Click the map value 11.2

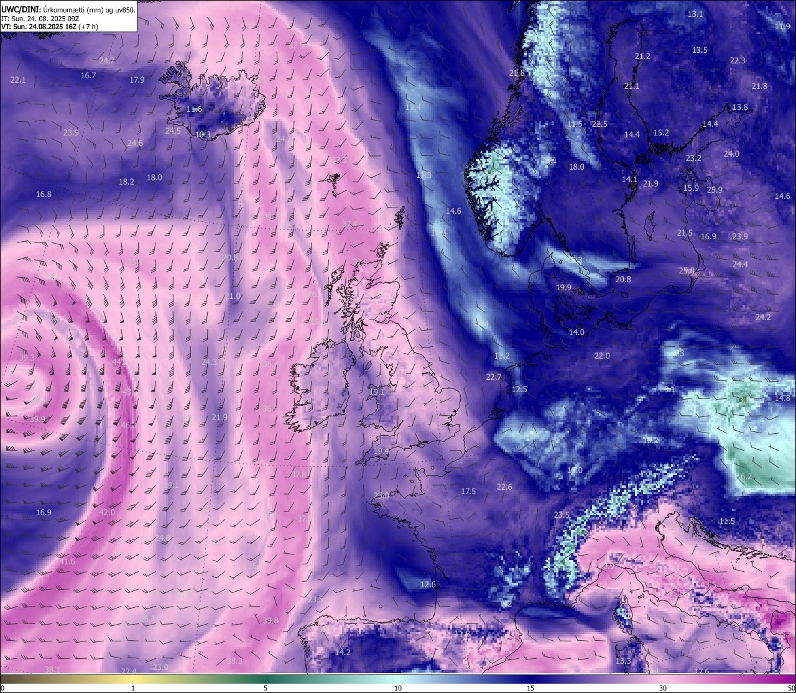click(502, 356)
